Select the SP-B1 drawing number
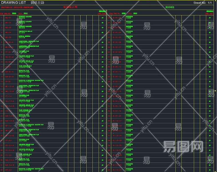 coord(8,82)
